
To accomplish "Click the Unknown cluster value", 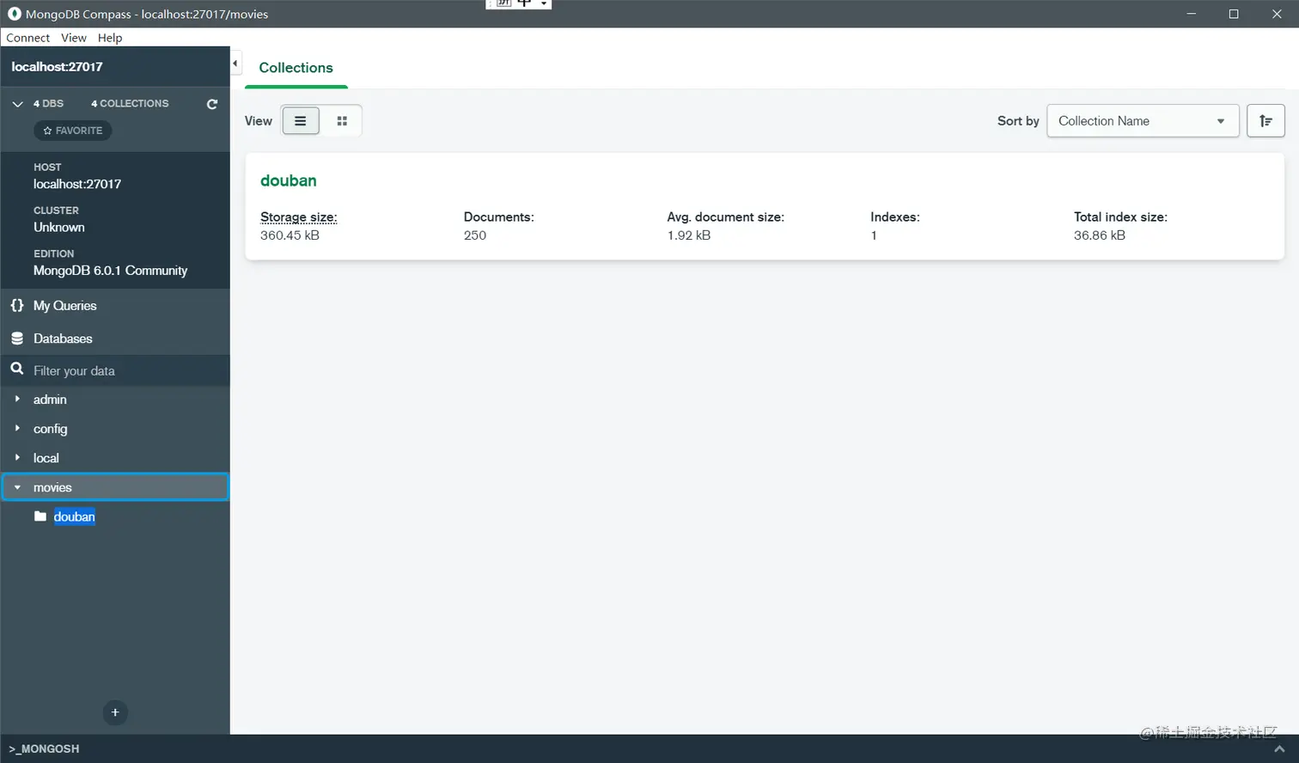I will [x=59, y=227].
